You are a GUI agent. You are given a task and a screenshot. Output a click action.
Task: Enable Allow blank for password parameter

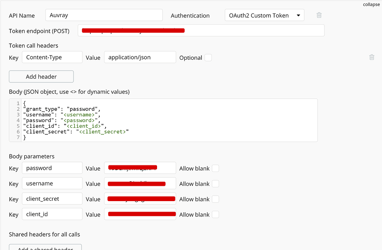[215, 168]
